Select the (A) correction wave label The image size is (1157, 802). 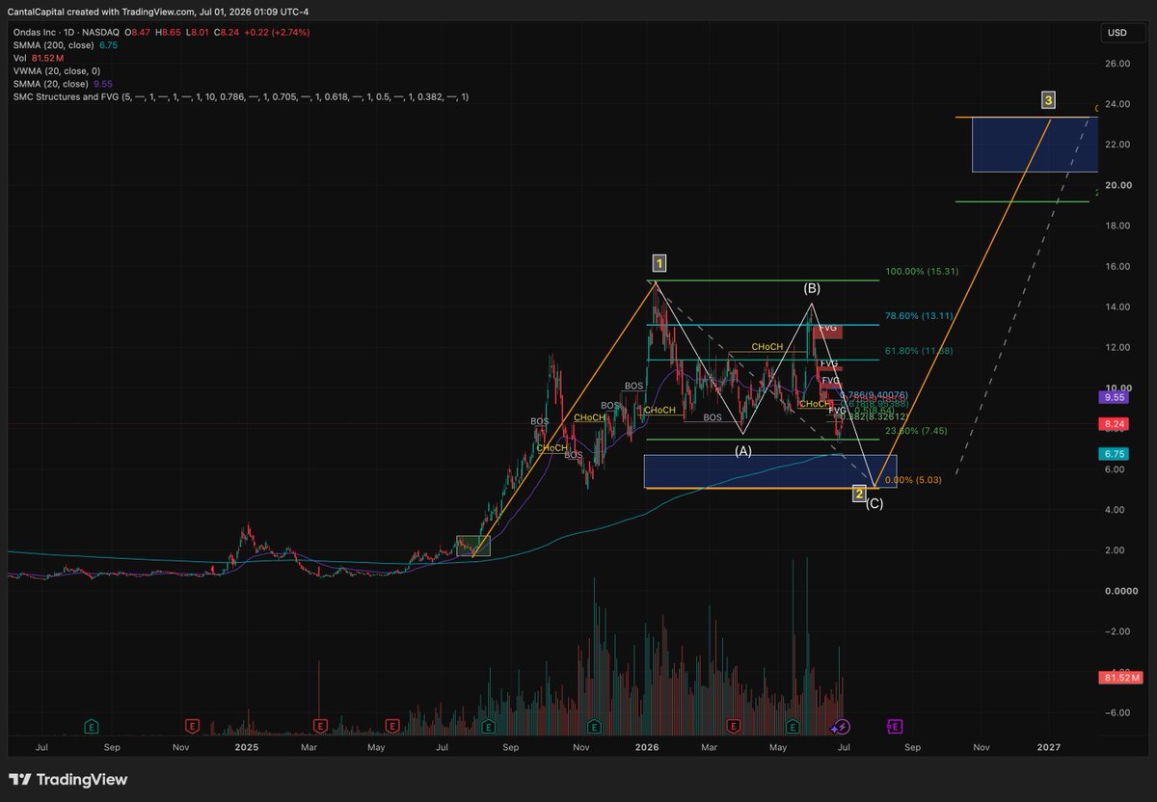click(x=743, y=450)
